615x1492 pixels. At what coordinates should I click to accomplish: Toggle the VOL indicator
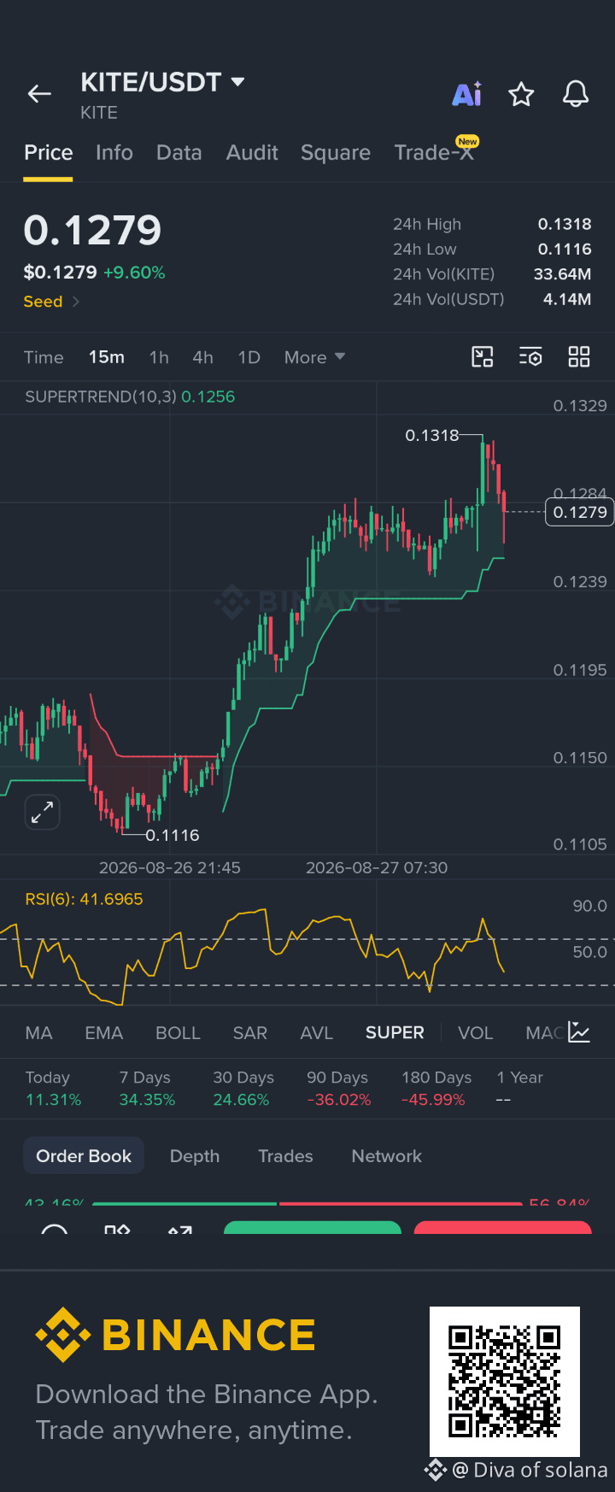[476, 1033]
